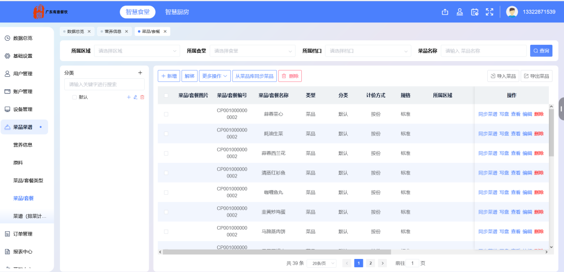
Task: Click the upload/share icon in header
Action: (445, 12)
